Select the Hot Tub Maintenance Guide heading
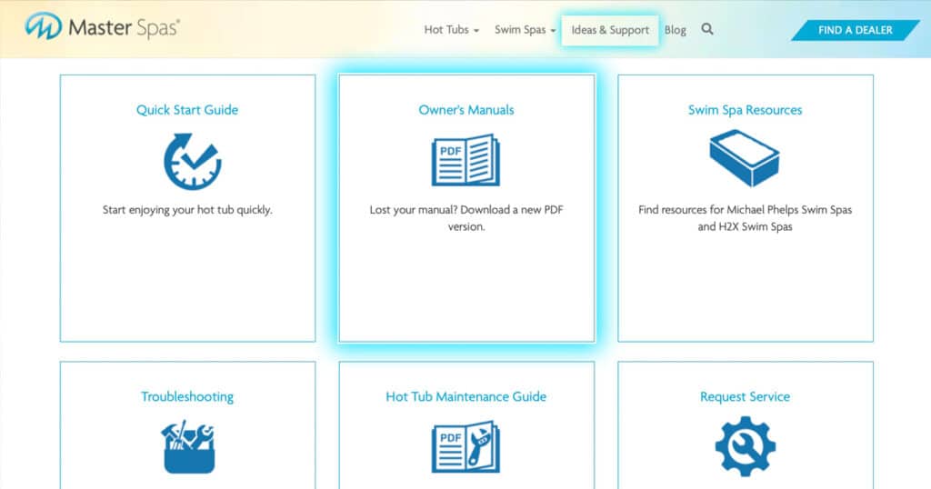931x489 pixels. pyautogui.click(x=466, y=396)
